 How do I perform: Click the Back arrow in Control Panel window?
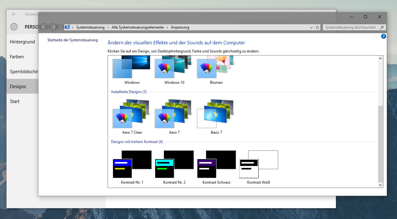click(44, 27)
